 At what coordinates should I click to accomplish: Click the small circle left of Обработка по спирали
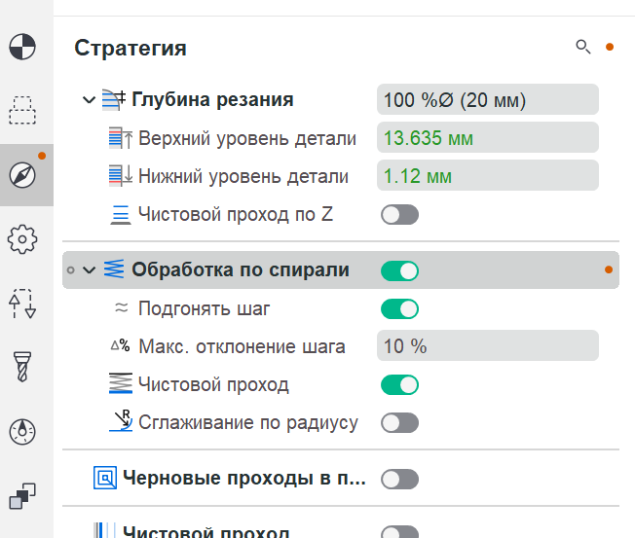[70, 269]
